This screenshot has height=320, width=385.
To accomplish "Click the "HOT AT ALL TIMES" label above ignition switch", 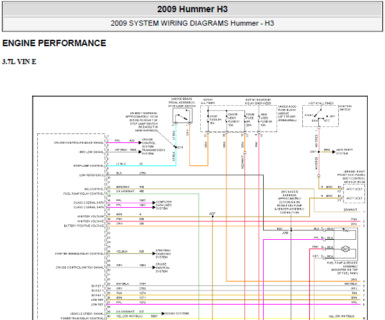I will point(321,103).
